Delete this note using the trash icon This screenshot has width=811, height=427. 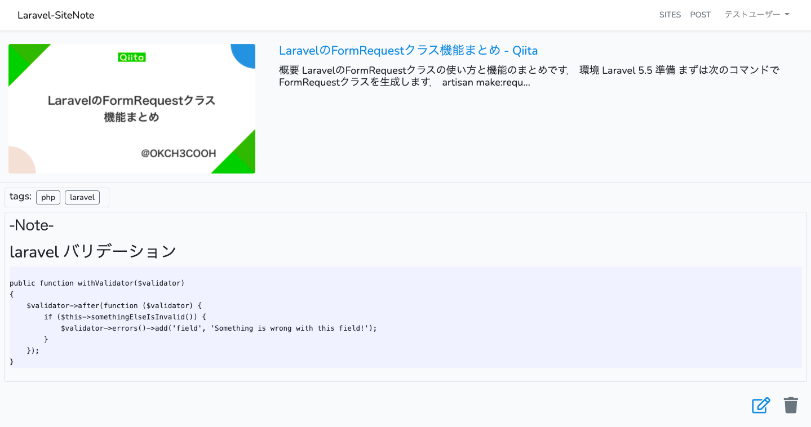tap(790, 404)
